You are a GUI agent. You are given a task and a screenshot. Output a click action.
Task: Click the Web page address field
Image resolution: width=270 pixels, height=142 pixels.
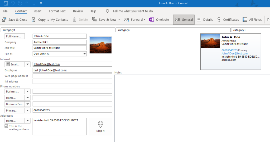(x=72, y=76)
